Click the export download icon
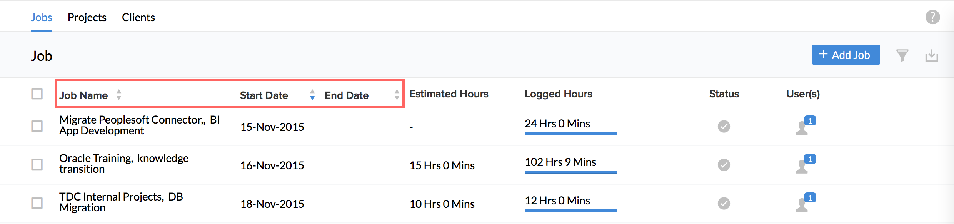This screenshot has width=954, height=224. pyautogui.click(x=931, y=55)
